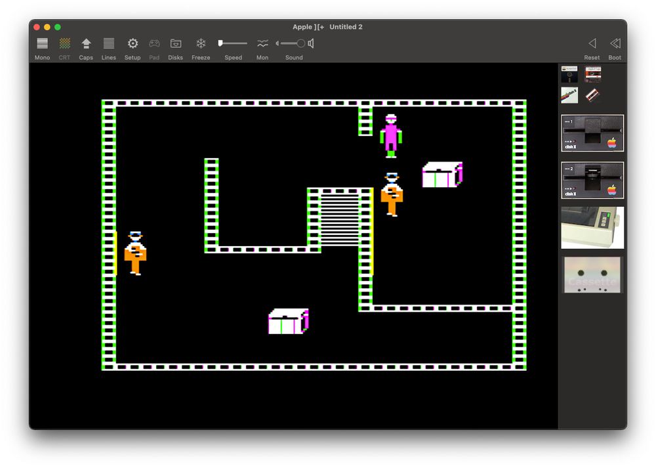Open the printer device
This screenshot has width=656, height=468.
(x=592, y=227)
